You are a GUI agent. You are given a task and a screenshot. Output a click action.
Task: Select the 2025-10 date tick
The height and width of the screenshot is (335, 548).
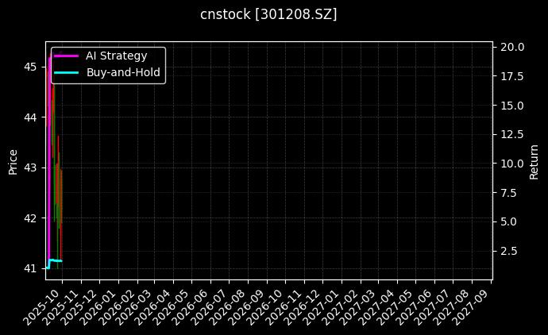click(x=38, y=306)
